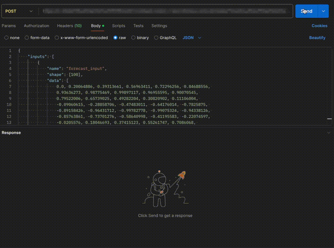Viewport: 334px width, 248px height.
Task: Click the Response panel heading
Action: (x=11, y=133)
